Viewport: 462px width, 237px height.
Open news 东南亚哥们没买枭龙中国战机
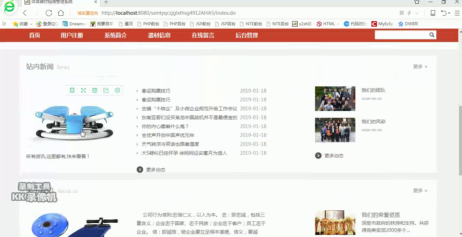click(189, 117)
